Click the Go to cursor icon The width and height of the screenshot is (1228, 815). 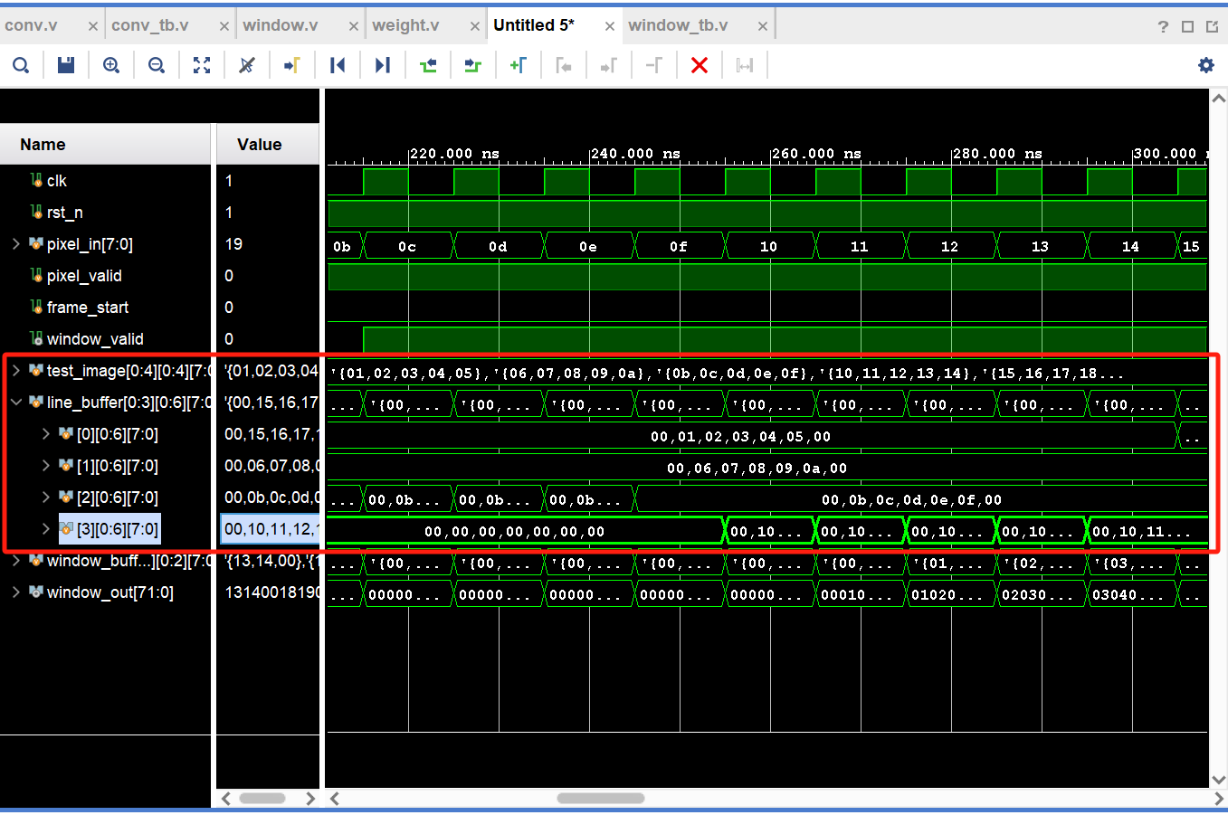[247, 65]
